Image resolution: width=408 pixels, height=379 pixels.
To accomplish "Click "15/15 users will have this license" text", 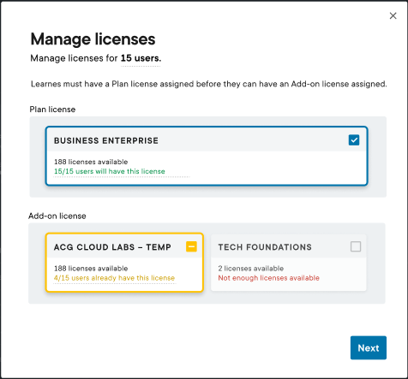I will pos(110,171).
